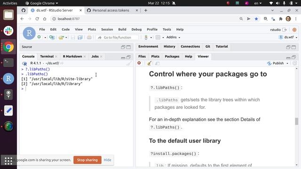Open the Git toolbar dropdown arrow
301x169 pixels.
pyautogui.click(x=151, y=38)
